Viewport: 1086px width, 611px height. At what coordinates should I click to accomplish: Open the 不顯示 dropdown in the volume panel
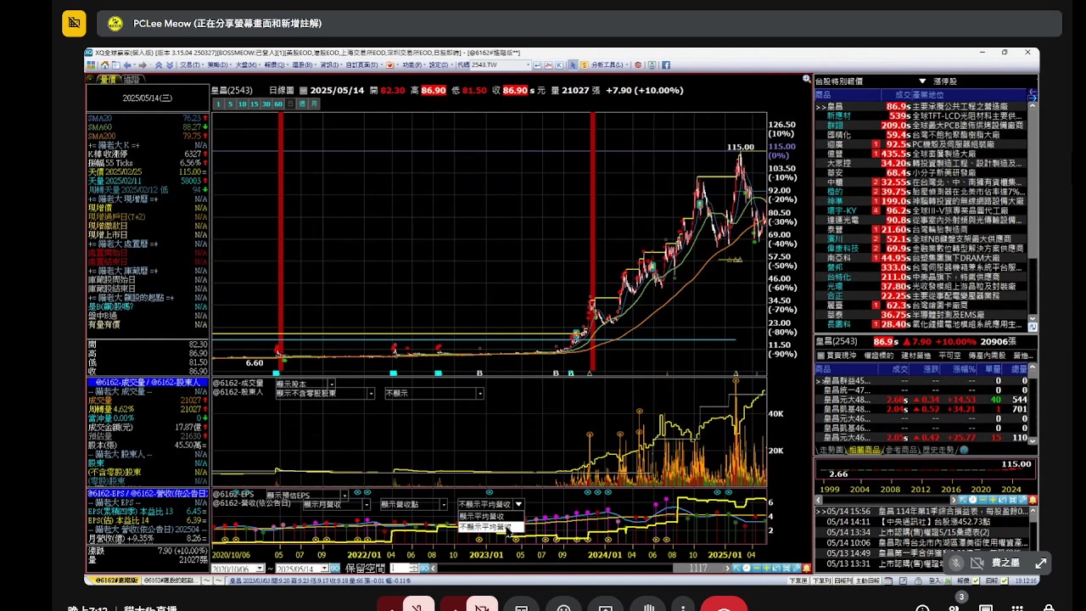434,394
